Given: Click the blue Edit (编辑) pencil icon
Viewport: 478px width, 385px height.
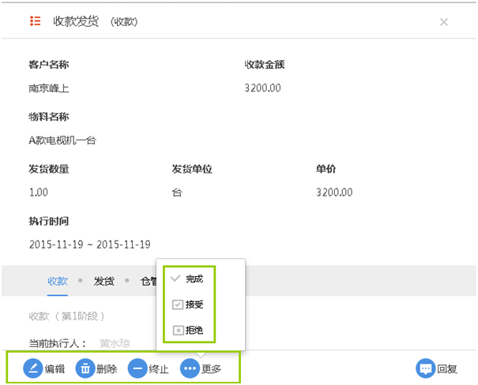Looking at the screenshot, I should (x=32, y=368).
